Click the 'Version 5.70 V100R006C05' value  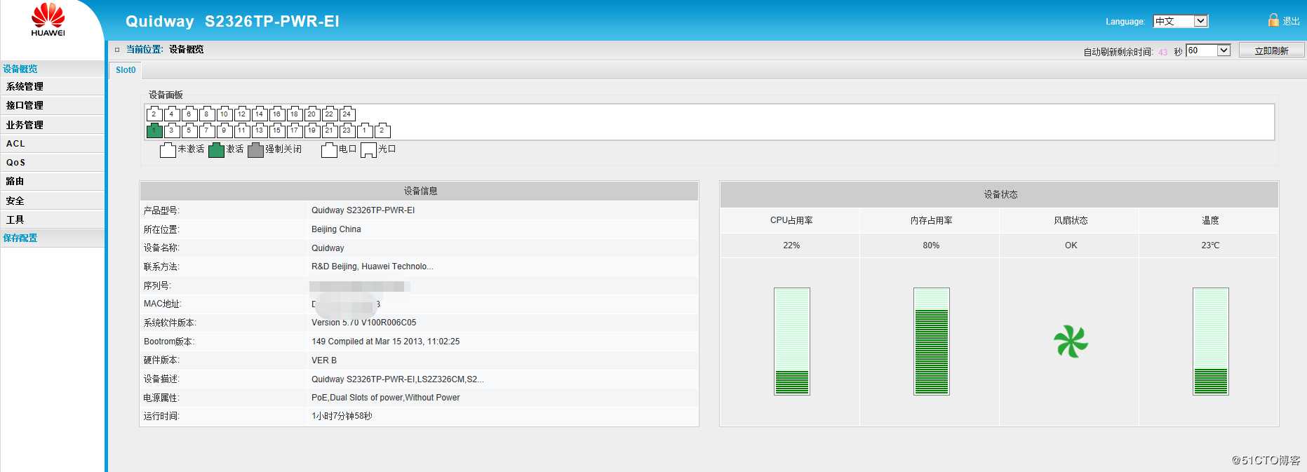[363, 323]
